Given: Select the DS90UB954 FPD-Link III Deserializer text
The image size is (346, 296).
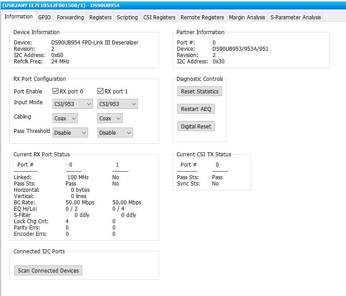Looking at the screenshot, I should tap(95, 43).
